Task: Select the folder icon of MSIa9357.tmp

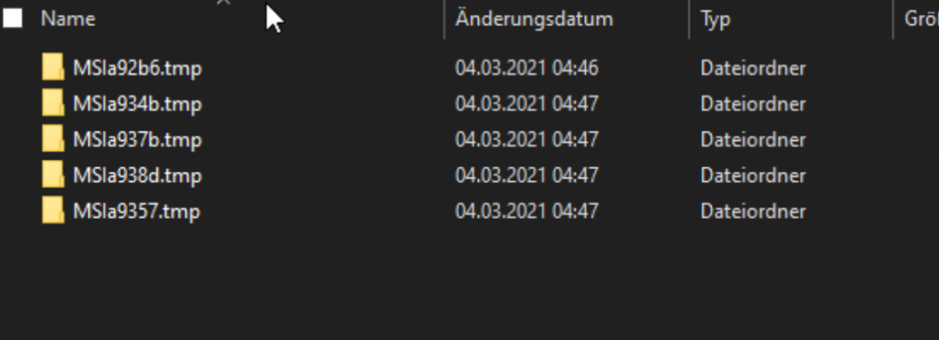Action: pyautogui.click(x=53, y=210)
